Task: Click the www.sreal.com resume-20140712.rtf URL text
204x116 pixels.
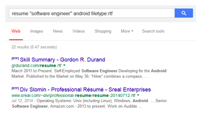Action: pos(73,96)
